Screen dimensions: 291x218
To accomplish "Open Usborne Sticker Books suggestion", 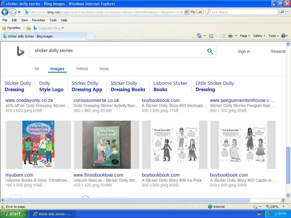I will tap(171, 86).
